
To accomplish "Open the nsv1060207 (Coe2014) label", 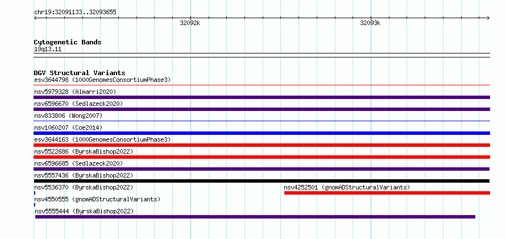I will (68, 127).
